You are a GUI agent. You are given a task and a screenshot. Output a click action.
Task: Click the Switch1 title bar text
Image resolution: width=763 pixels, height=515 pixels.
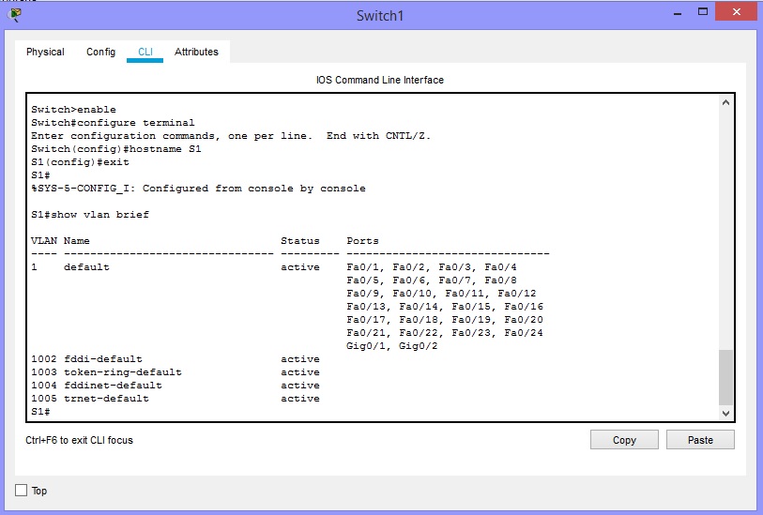[x=380, y=15]
